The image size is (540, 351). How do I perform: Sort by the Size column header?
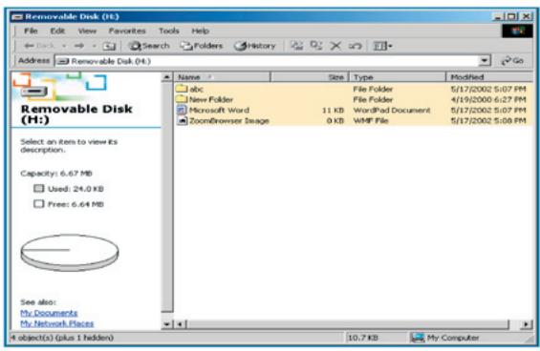310,77
